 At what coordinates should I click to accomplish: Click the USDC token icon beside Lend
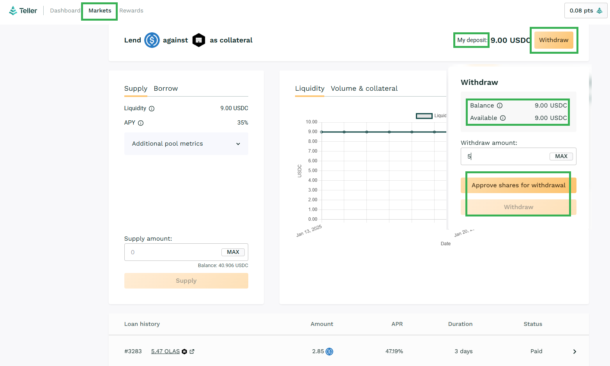coord(152,40)
